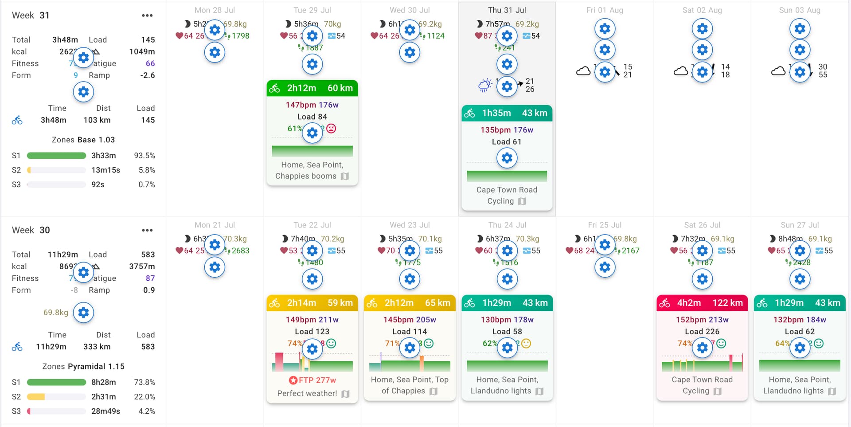Screen dimensions: 851x427
Task: Click the yellow smiley on Thu 24 Jul ride
Action: coord(526,344)
